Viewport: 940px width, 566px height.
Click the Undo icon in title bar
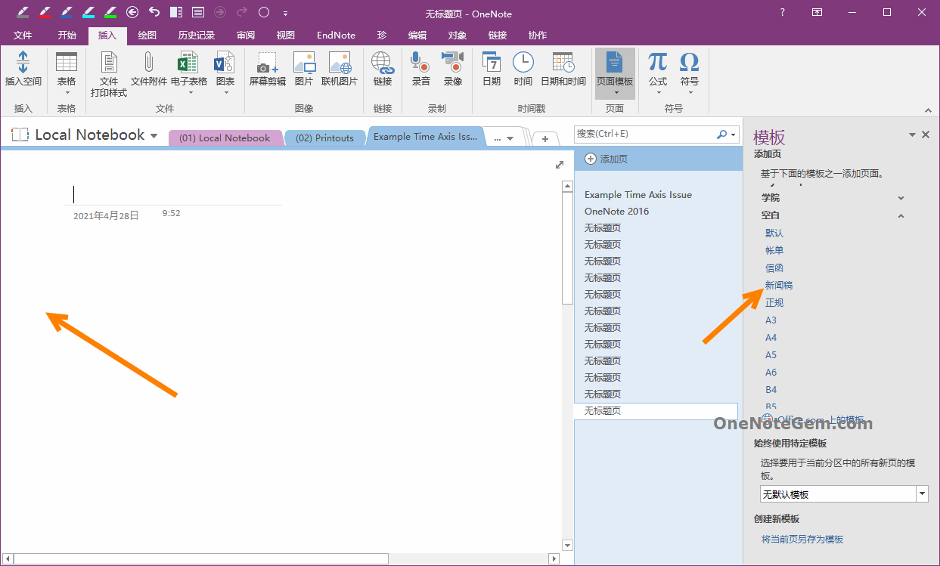[154, 12]
